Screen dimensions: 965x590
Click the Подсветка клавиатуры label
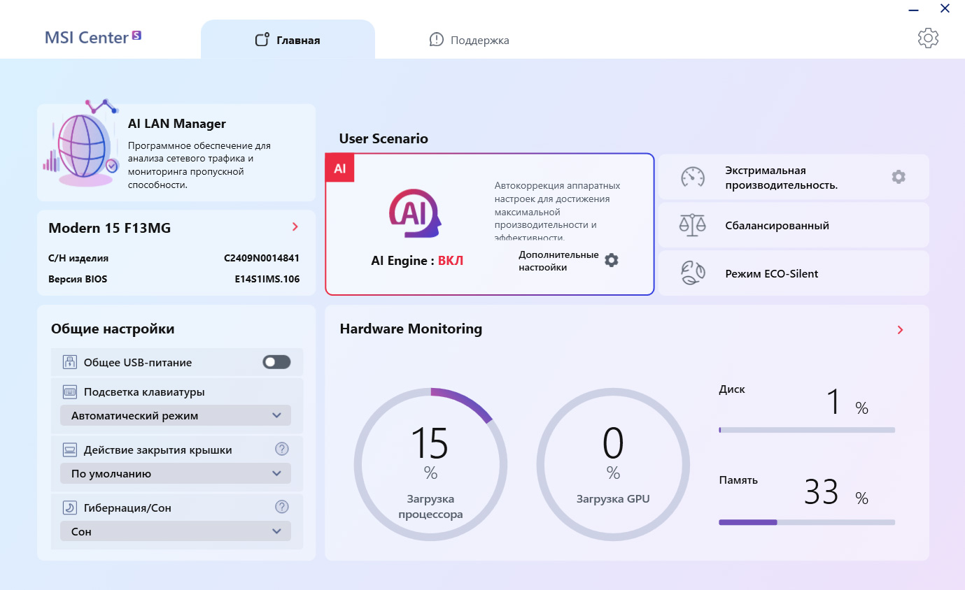[144, 392]
